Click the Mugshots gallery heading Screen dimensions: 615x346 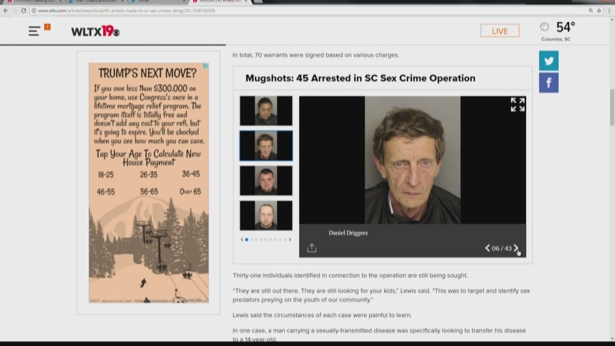pyautogui.click(x=360, y=78)
